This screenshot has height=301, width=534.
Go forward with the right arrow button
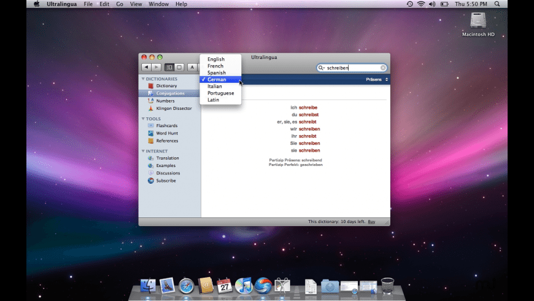[157, 68]
